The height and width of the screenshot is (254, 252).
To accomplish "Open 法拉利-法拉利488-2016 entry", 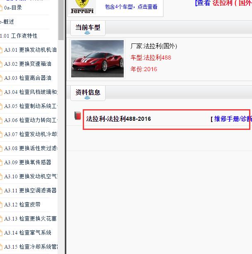I will (x=118, y=119).
